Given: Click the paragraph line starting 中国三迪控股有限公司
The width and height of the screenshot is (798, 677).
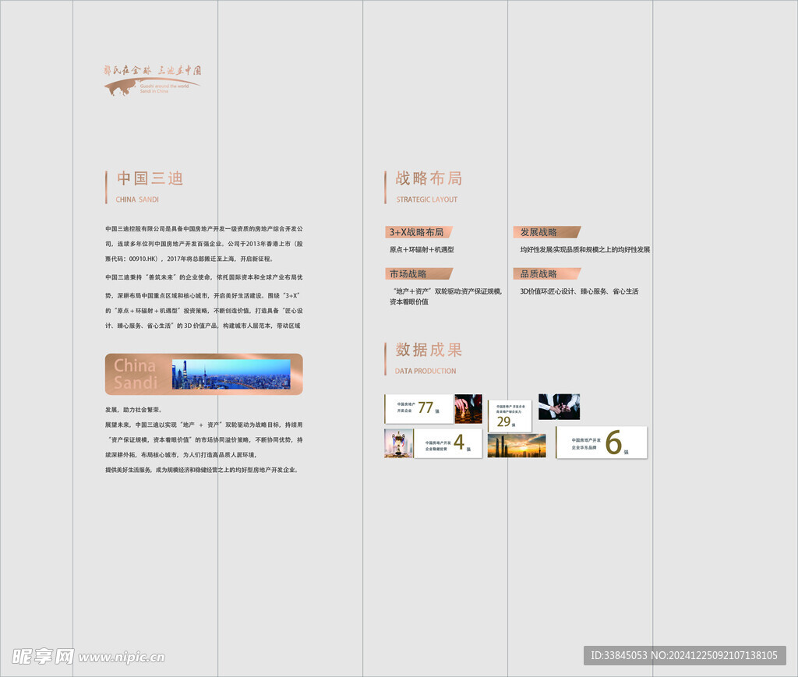Looking at the screenshot, I should pyautogui.click(x=204, y=229).
